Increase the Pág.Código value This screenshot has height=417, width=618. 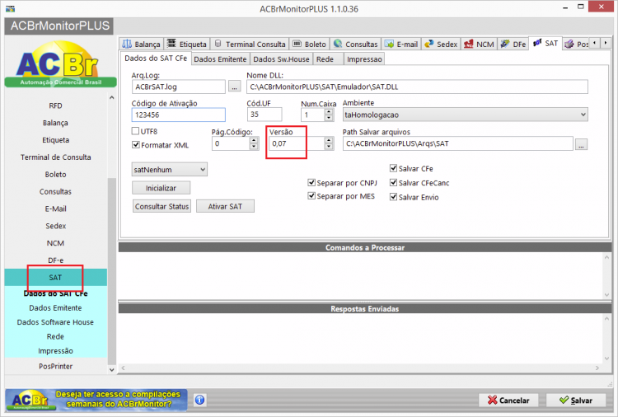[255, 140]
